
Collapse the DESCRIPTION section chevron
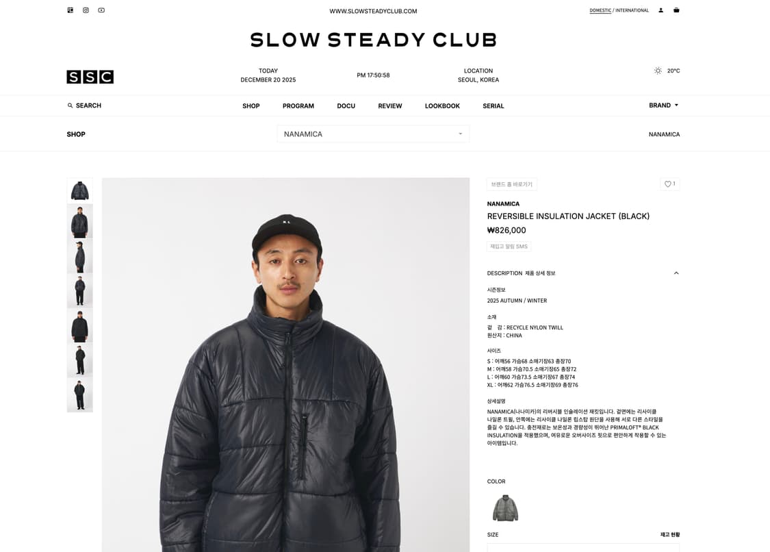(676, 273)
